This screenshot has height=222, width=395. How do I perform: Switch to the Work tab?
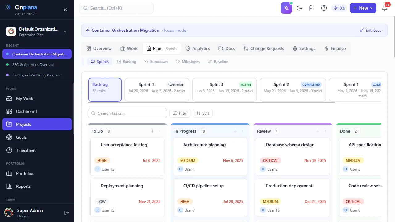(129, 48)
